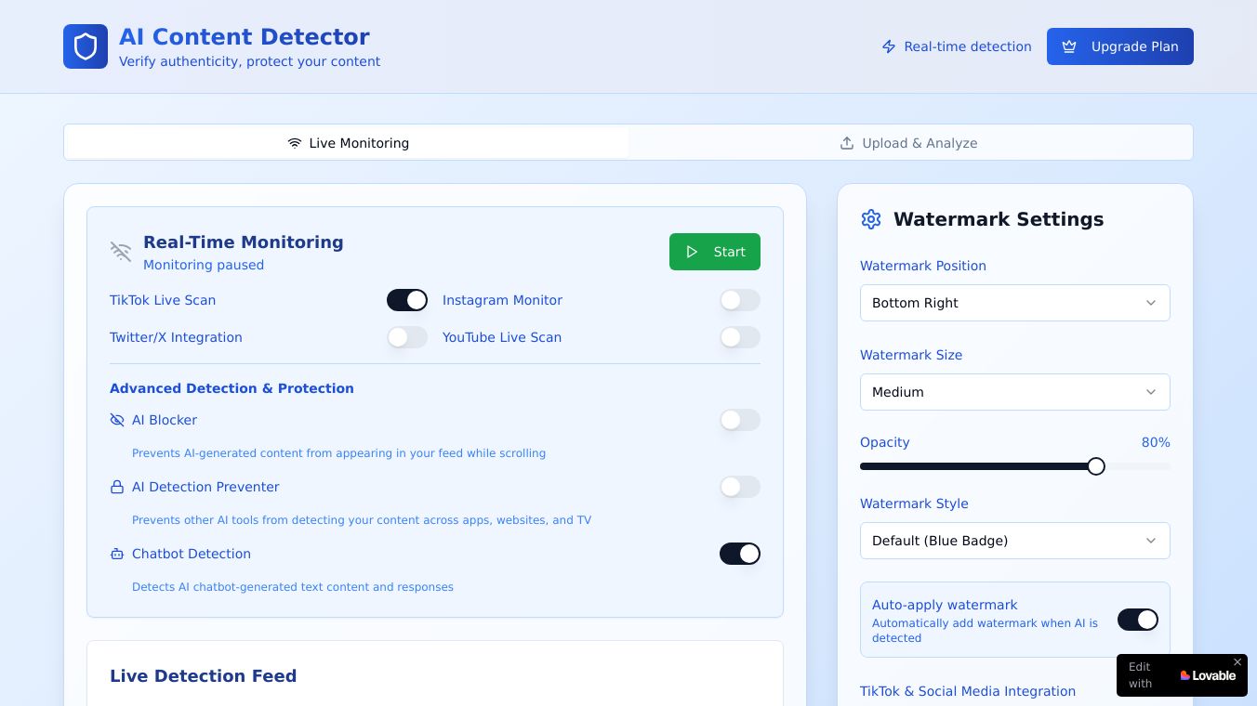Click the Opacity slider handle

click(1096, 466)
